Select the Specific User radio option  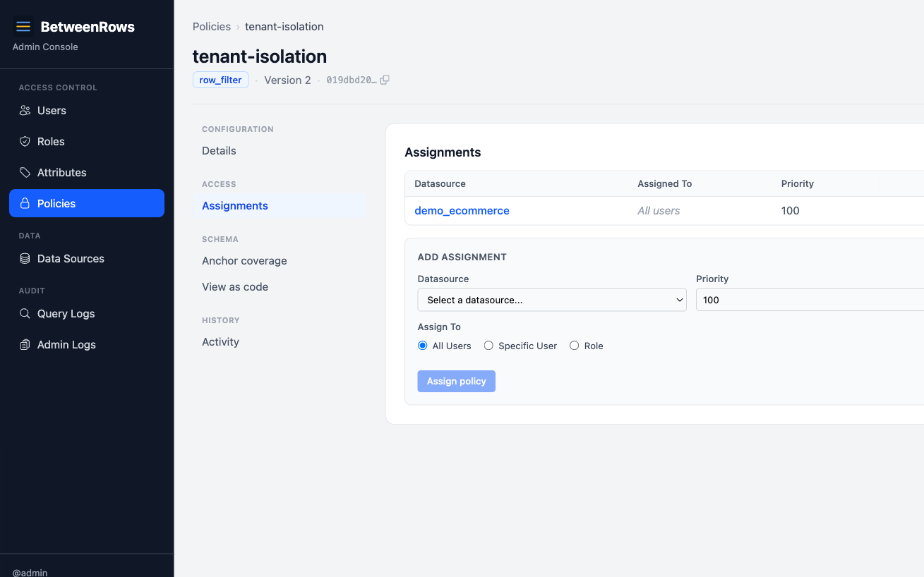pyautogui.click(x=488, y=346)
